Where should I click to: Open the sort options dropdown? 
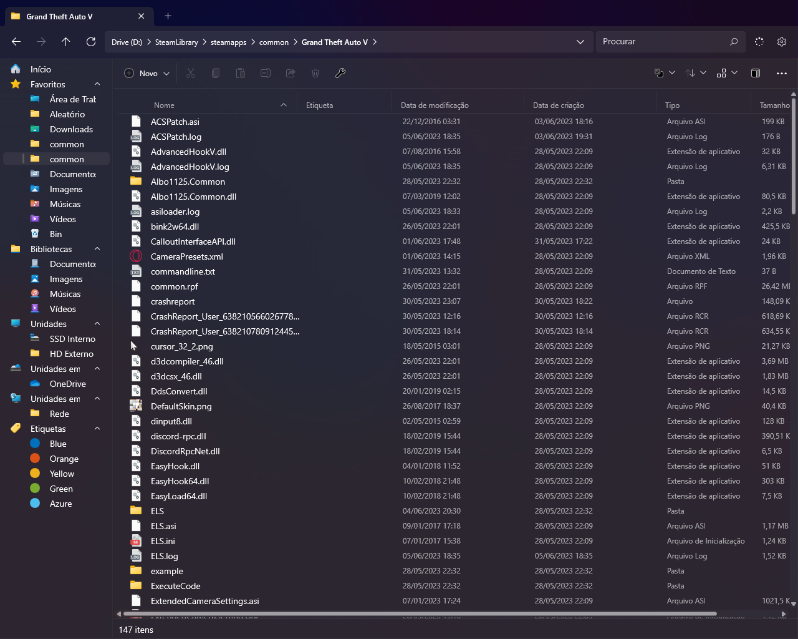coord(696,73)
